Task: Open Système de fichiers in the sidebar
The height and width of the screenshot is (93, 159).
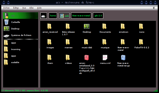Action: coord(21,35)
